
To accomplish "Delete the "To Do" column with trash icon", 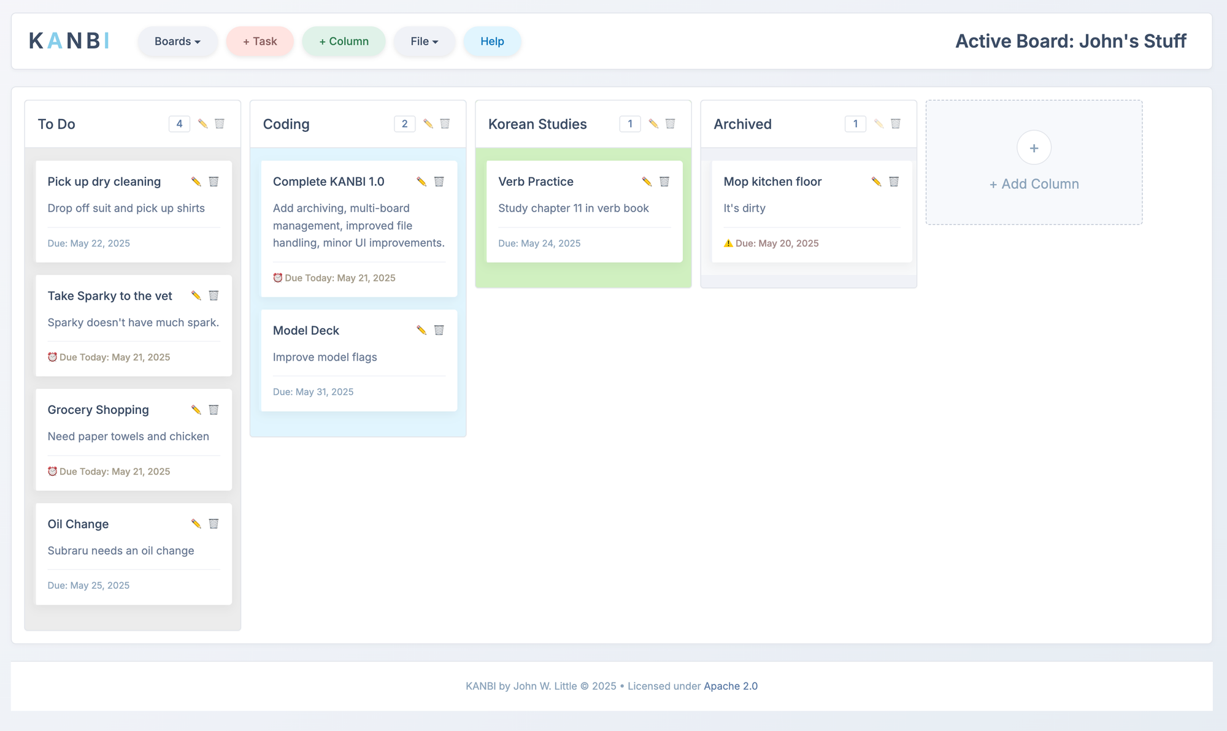I will coord(219,123).
